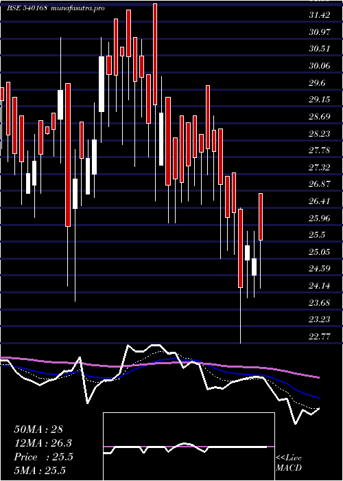The height and width of the screenshot is (481, 343).
Task: Click the 29.6 price axis label
Action: click(x=318, y=83)
